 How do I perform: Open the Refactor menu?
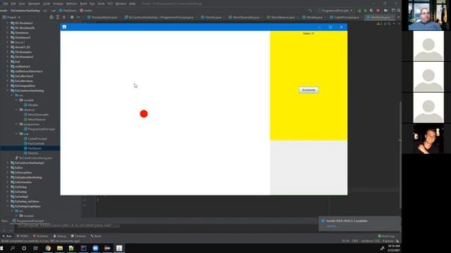coord(72,4)
